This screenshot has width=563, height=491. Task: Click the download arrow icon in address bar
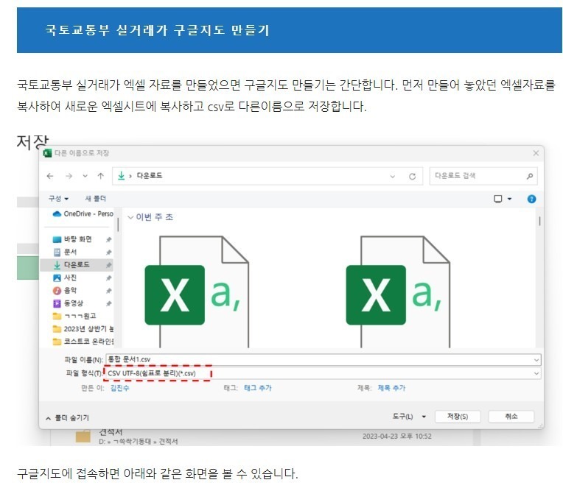[x=122, y=176]
